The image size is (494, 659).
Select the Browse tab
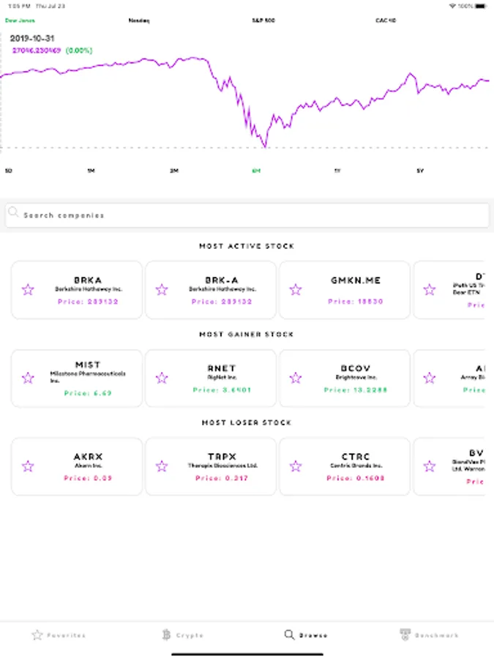pyautogui.click(x=306, y=635)
